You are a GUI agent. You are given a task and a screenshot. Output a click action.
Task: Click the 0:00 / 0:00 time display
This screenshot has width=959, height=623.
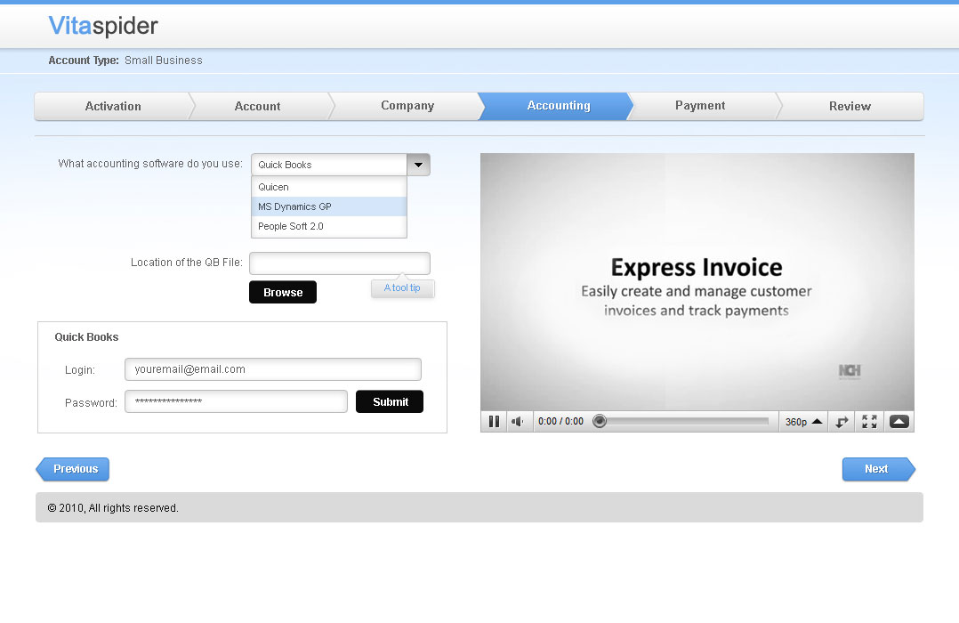coord(560,422)
